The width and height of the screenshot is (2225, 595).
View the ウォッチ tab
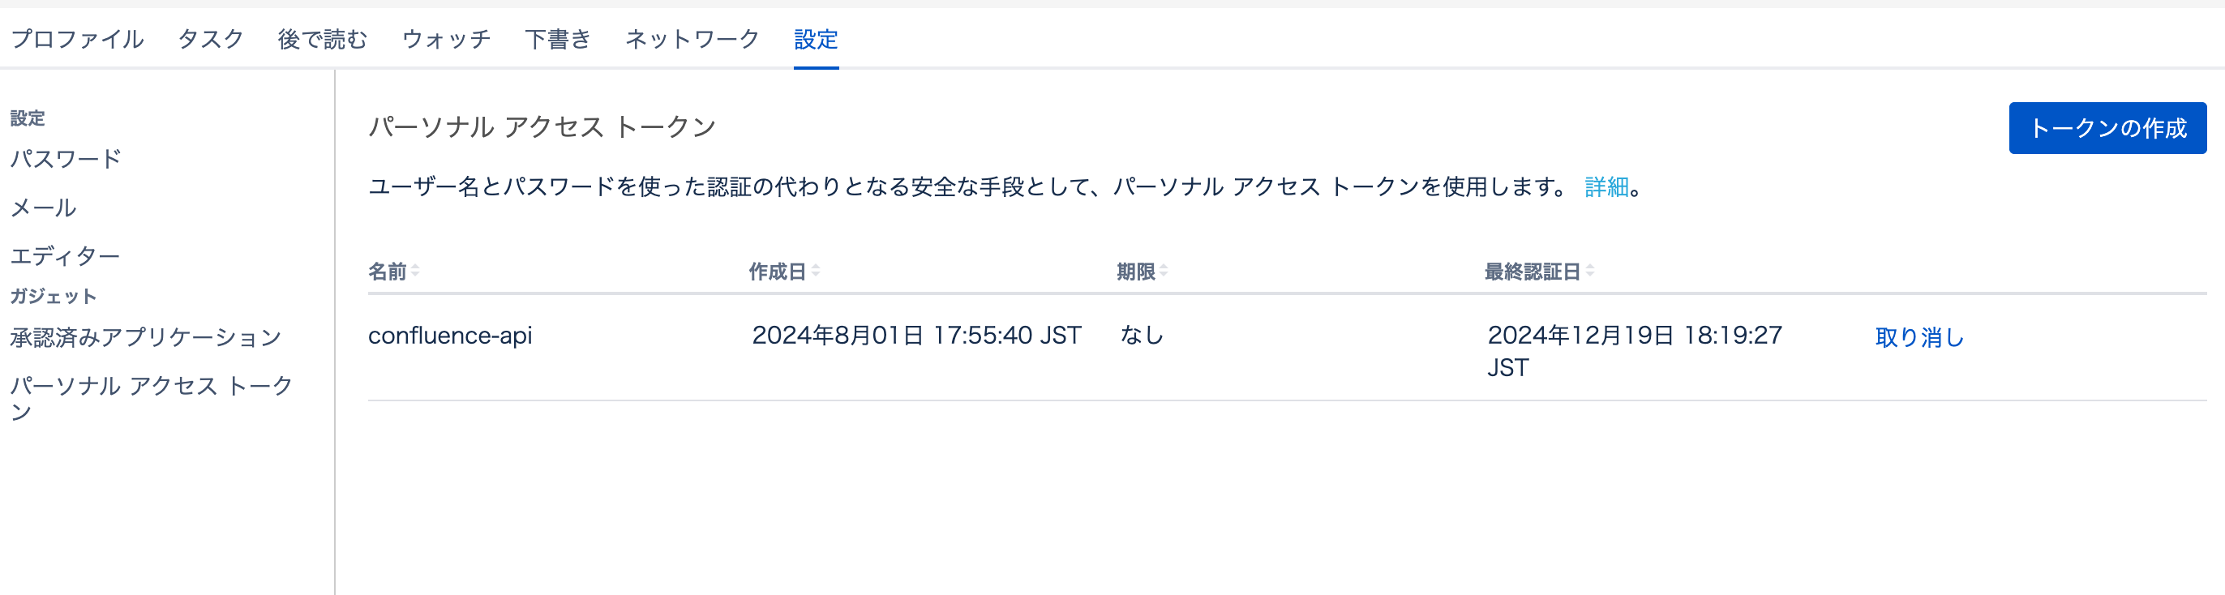446,40
